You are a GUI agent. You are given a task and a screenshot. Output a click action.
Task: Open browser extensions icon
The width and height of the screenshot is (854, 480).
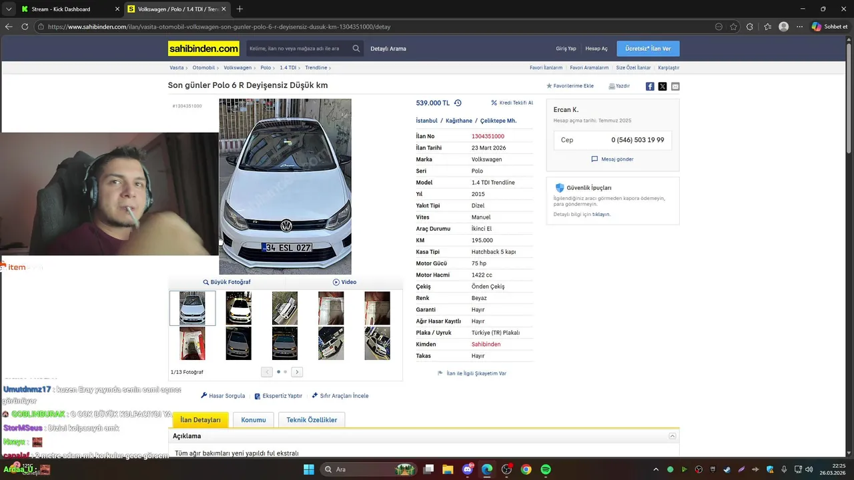750,27
